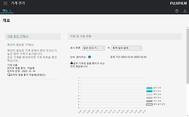Click the status icon beside 마지막 일별 통지 미발행

[x=9, y=75]
